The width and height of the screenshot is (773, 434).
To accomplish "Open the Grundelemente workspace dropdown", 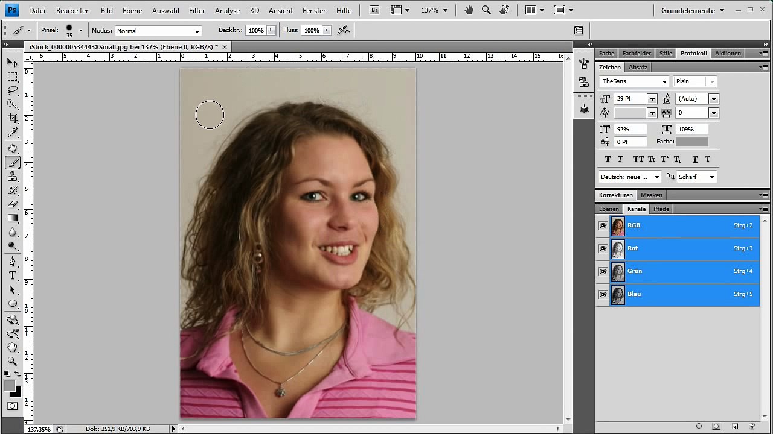I will [x=692, y=10].
